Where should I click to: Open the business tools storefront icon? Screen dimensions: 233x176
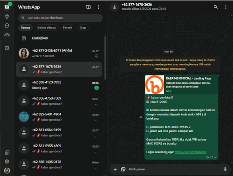pos(7,48)
